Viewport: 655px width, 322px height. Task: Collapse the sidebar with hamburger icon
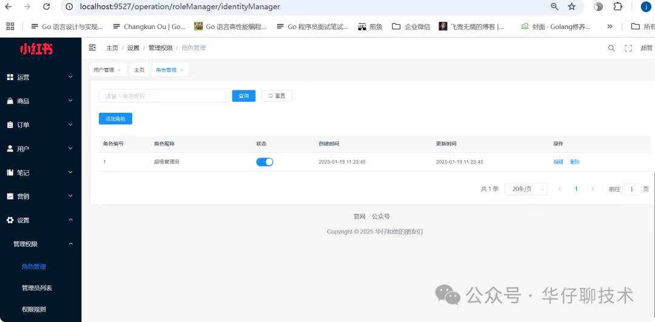click(92, 48)
